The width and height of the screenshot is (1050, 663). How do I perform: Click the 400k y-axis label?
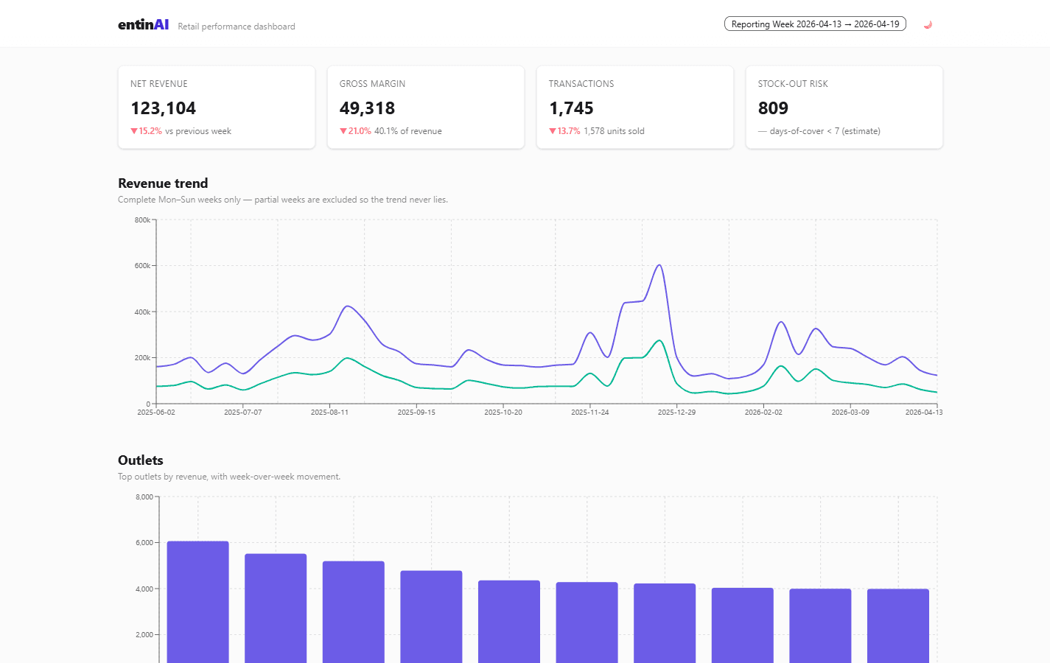[142, 312]
